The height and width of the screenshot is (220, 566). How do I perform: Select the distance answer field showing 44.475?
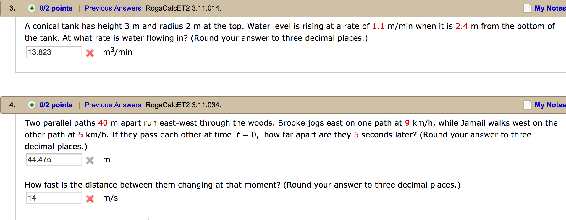54,160
